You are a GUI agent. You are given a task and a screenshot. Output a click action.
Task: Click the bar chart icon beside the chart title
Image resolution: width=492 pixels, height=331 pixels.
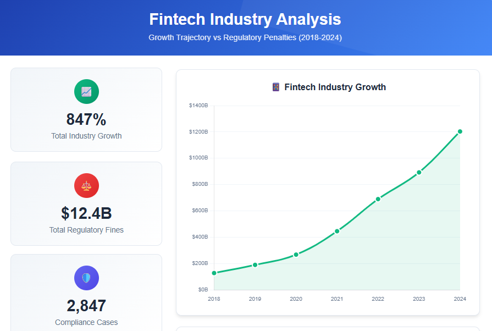coord(275,87)
